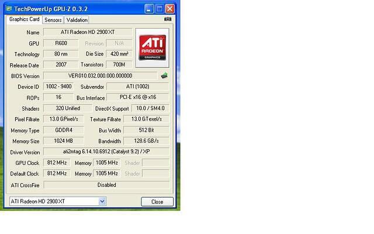This screenshot has width=374, height=234.
Task: Click the Memory Type value GDDR4
Action: coord(64,130)
